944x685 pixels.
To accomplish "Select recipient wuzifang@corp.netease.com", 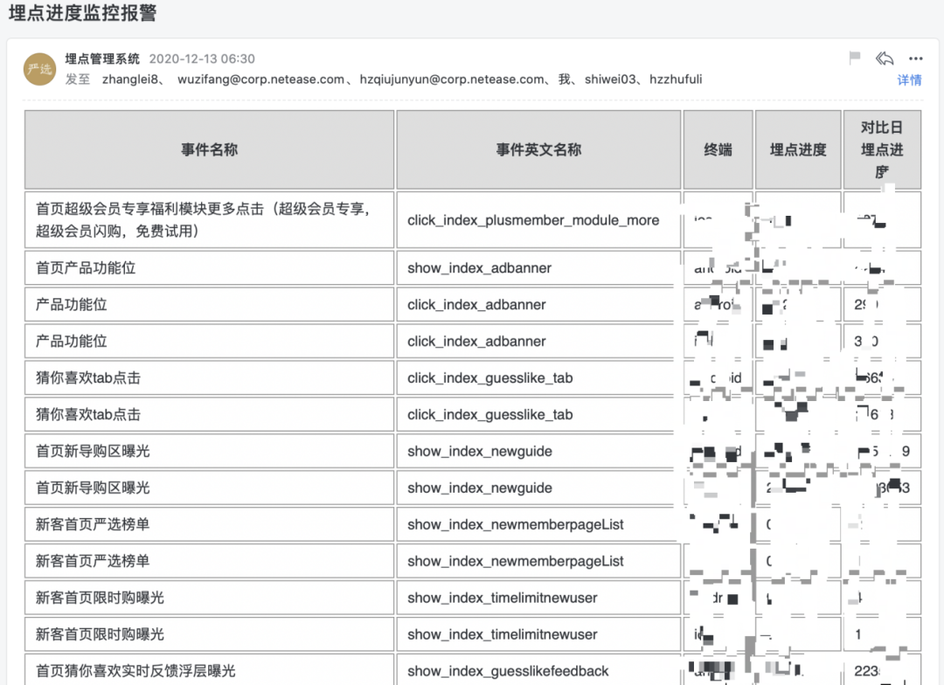I will 260,80.
